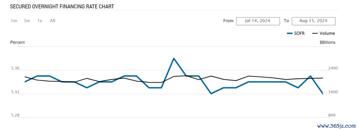The height and width of the screenshot is (131, 358).
Task: Select the 1m time range
Action: pos(14,21)
